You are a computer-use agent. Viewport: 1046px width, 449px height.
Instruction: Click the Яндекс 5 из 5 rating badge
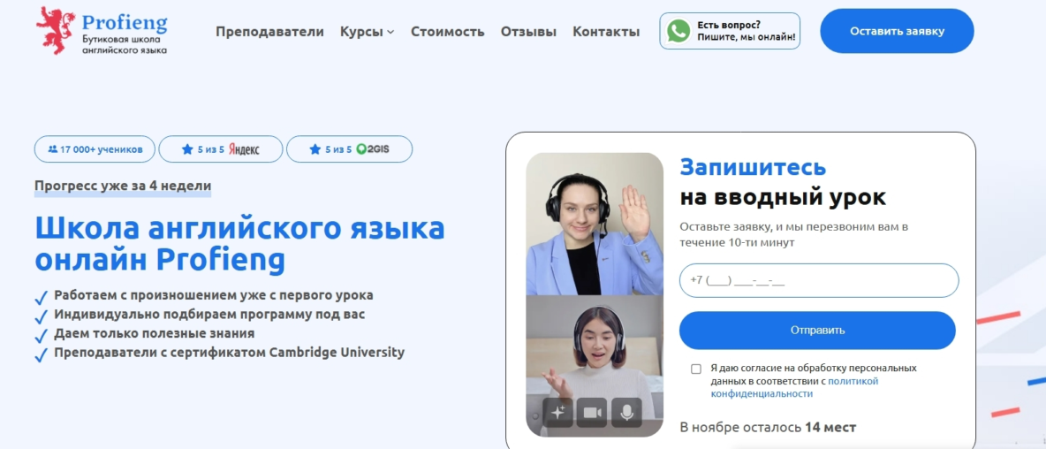(221, 149)
